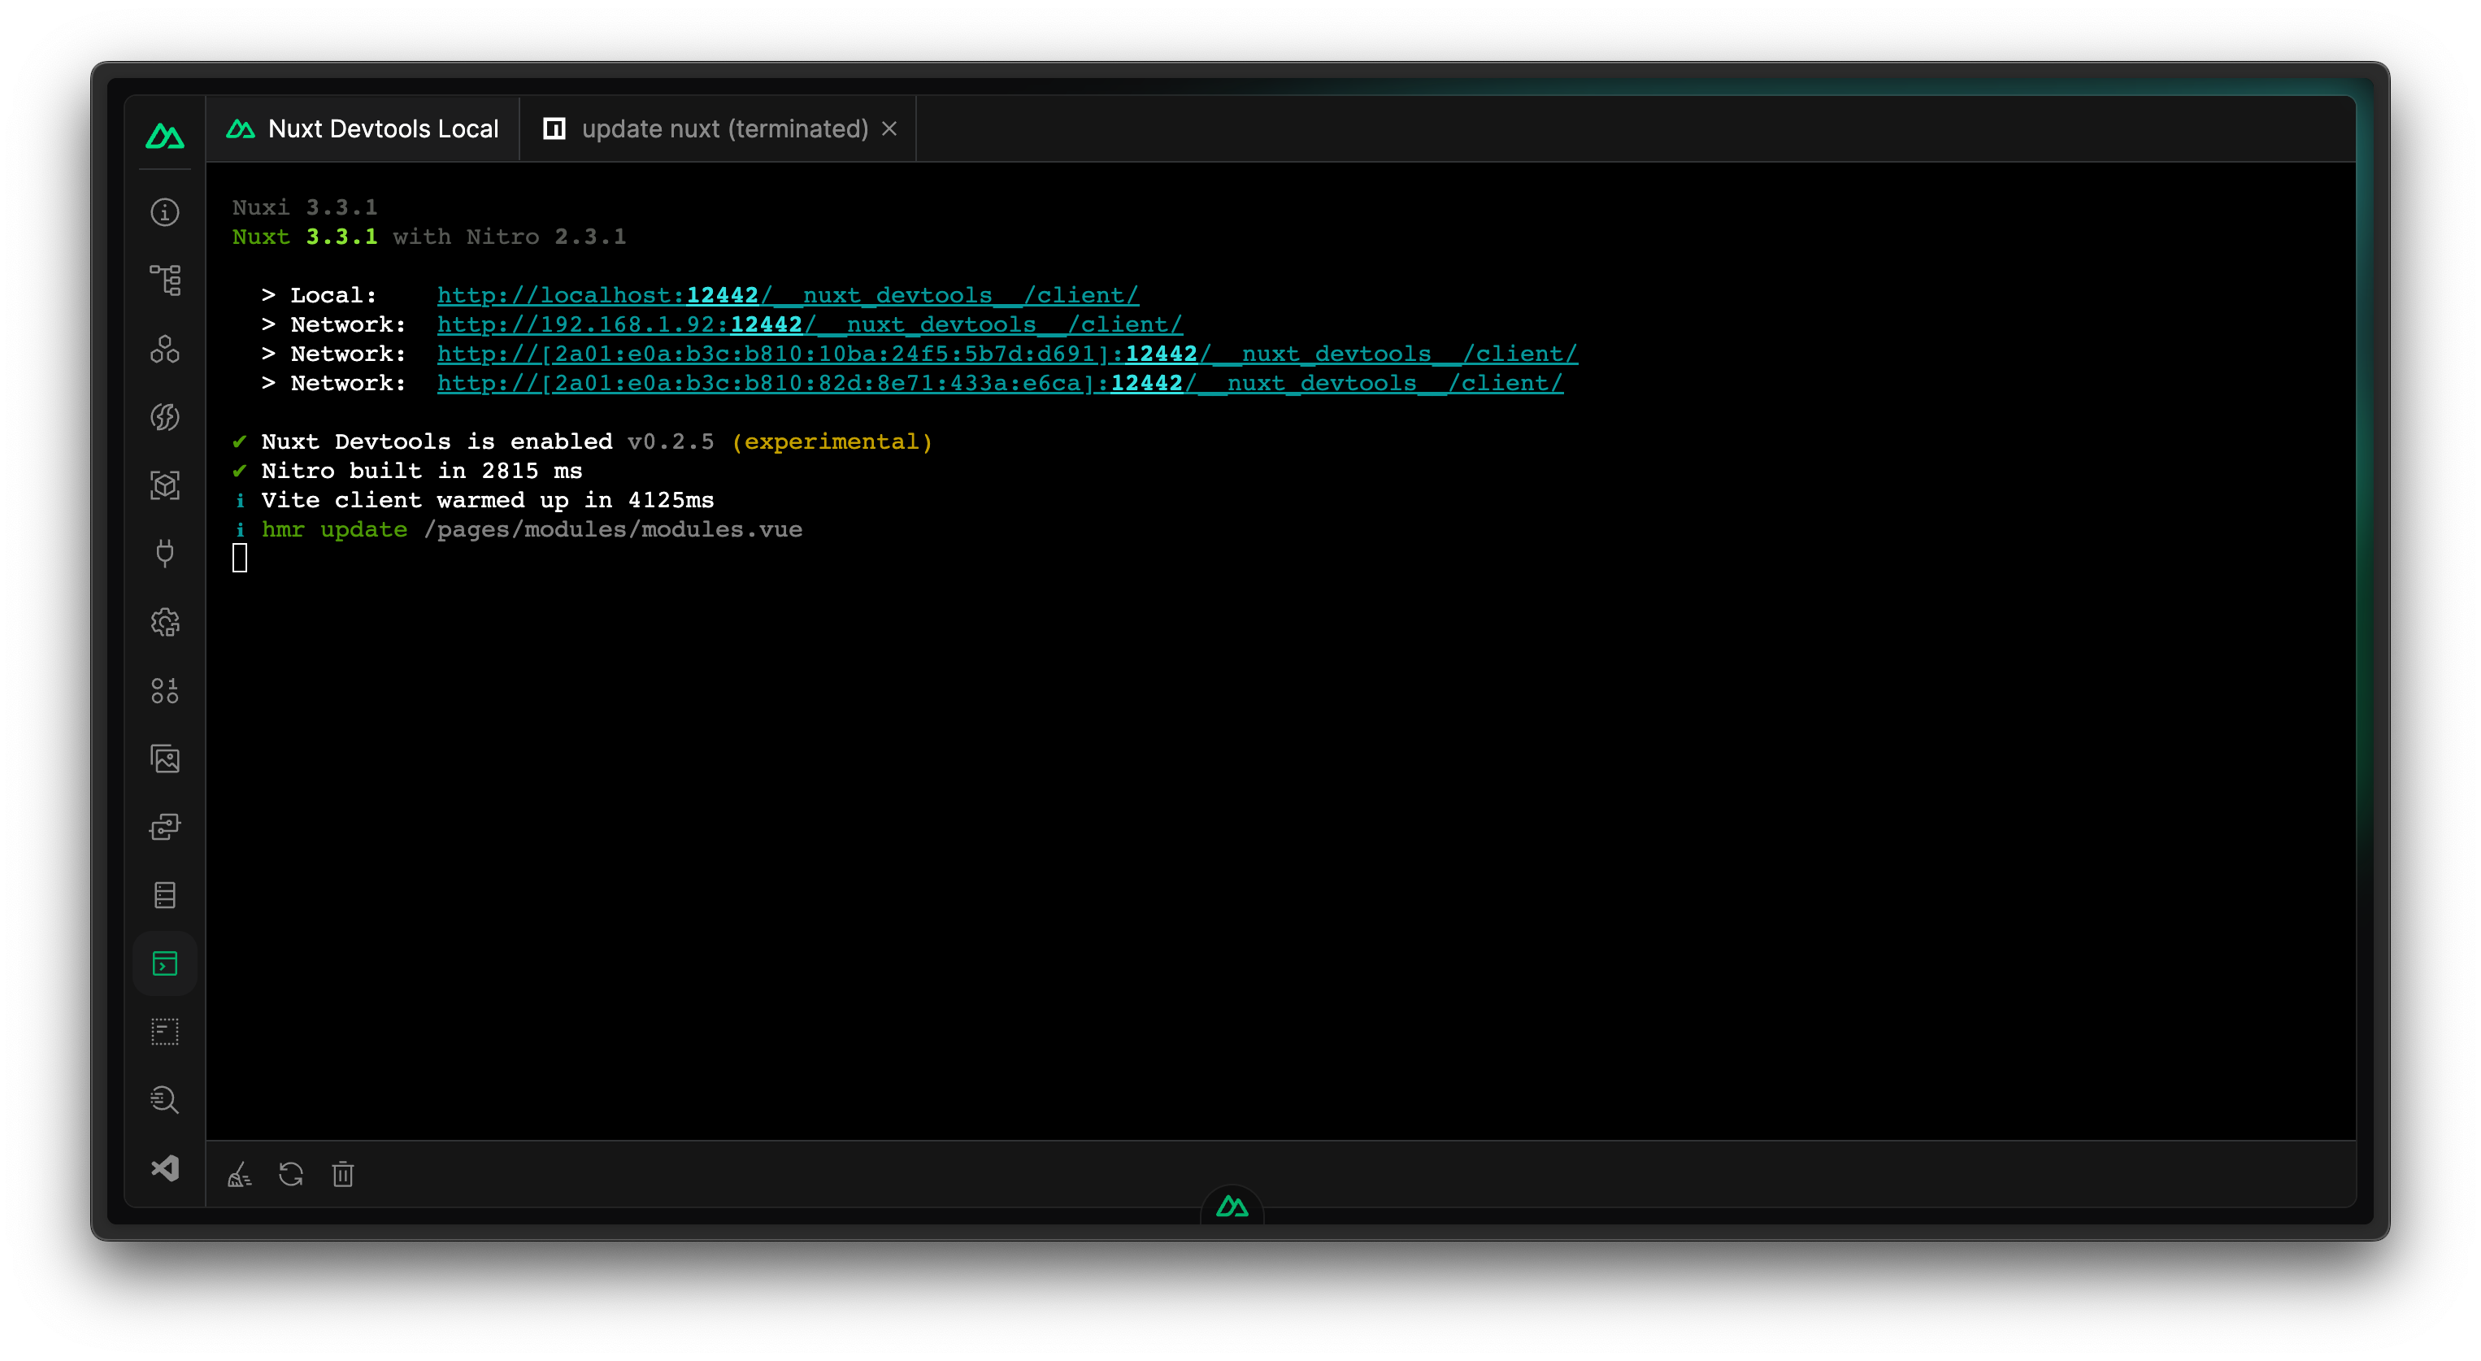Open Runtime Configs via the gear icon

(165, 624)
